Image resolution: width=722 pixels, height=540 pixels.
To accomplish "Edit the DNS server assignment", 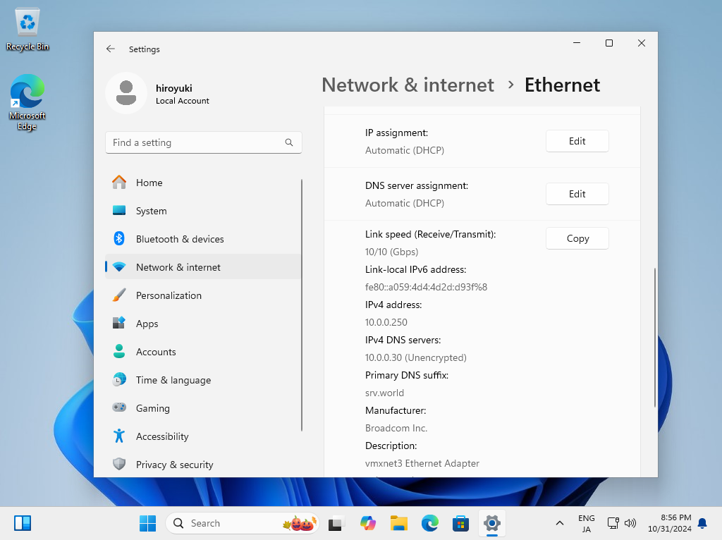I will pyautogui.click(x=577, y=194).
